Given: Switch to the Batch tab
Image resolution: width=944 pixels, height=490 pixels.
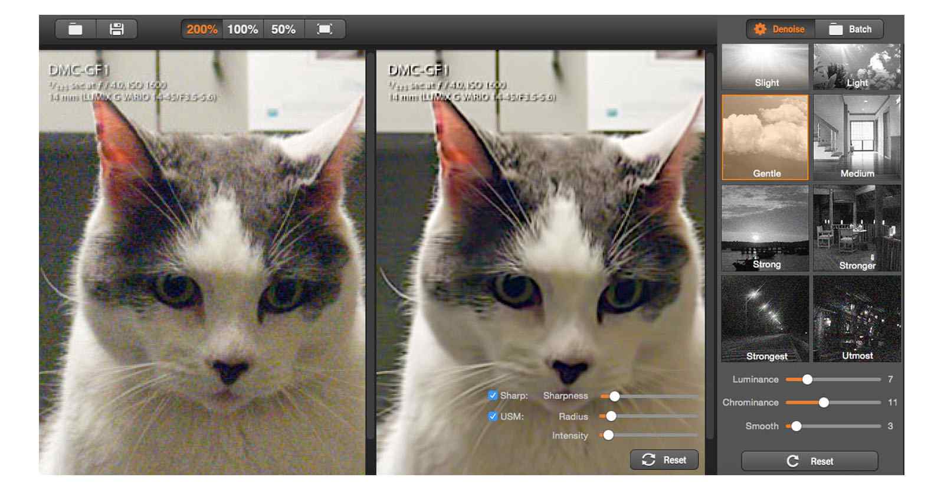Looking at the screenshot, I should [x=849, y=29].
